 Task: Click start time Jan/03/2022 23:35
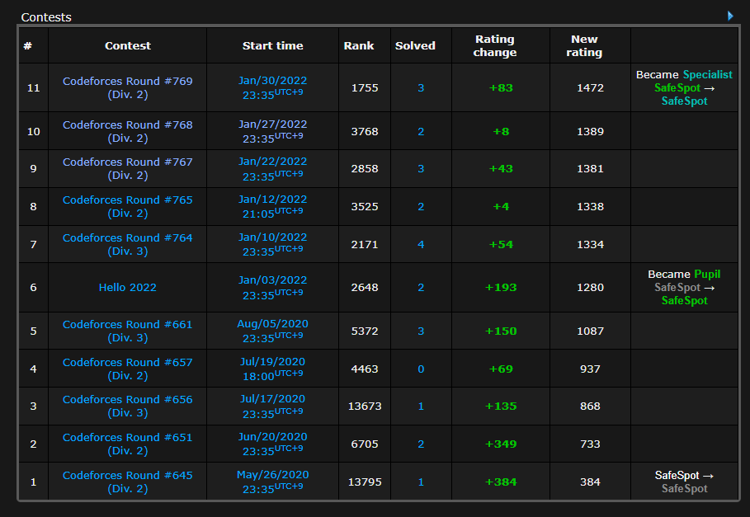point(272,287)
